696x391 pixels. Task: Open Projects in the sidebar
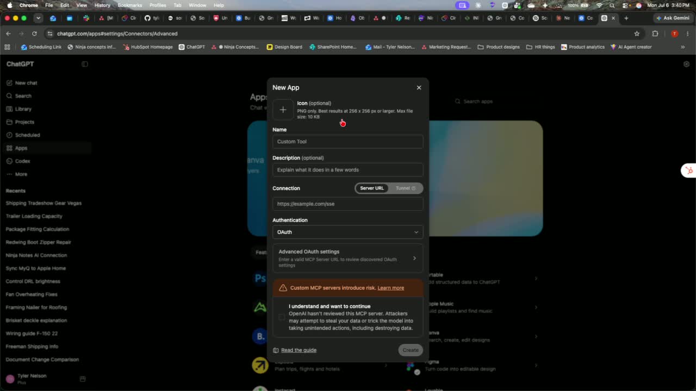24,122
